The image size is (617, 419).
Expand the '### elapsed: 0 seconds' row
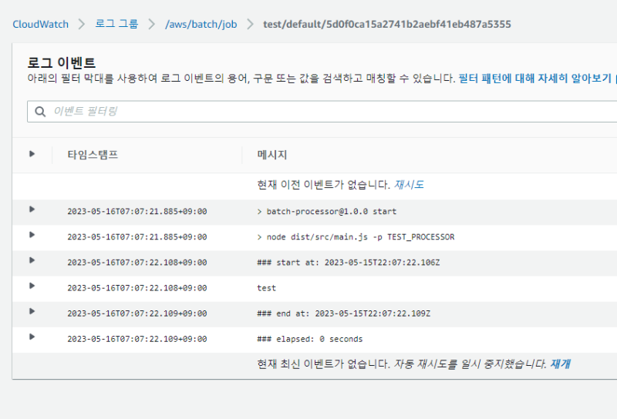(32, 337)
